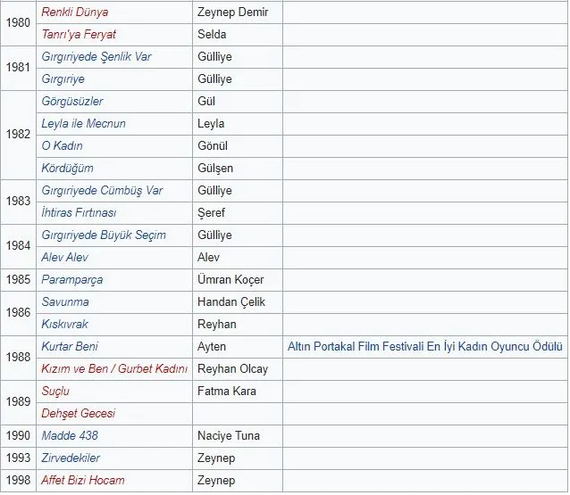Open Altın Portakal Film Festivali award link

tap(424, 347)
